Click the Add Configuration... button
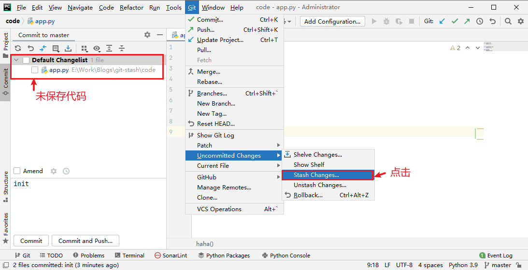This screenshot has width=528, height=270. tap(332, 21)
